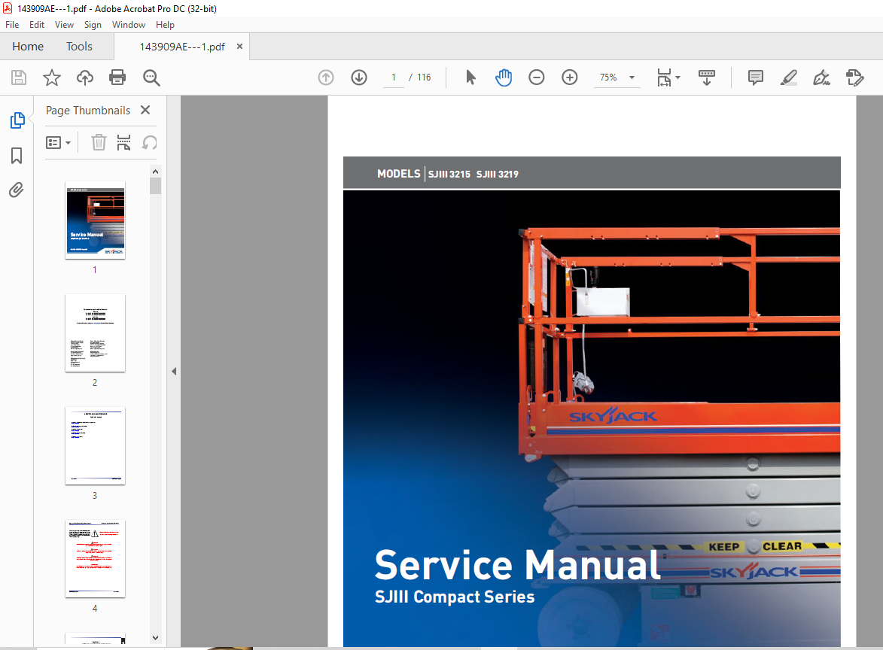Click SJIII 3215 model text
This screenshot has width=883, height=650.
(449, 175)
